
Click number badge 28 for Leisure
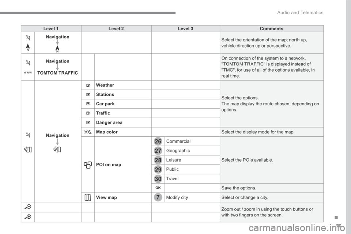pyautogui.click(x=158, y=160)
